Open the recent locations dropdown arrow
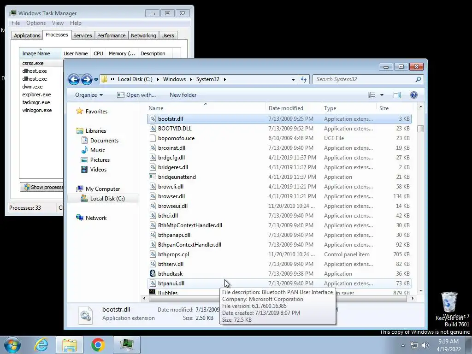Screen dimensions: 472x354 pos(96,79)
